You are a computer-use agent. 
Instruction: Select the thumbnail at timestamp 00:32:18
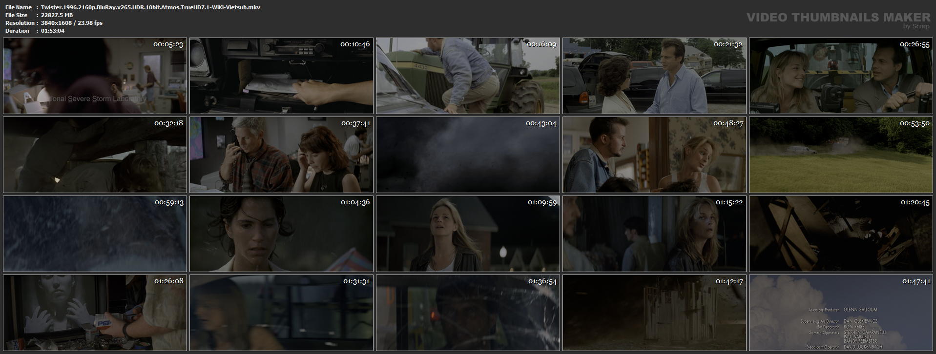point(95,155)
